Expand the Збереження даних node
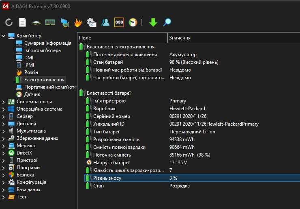This screenshot has height=209, width=300. point(3,139)
